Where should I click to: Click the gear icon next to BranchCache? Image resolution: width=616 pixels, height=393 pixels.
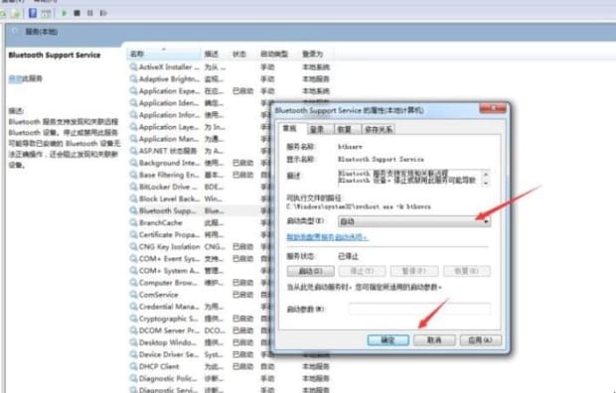tap(133, 222)
